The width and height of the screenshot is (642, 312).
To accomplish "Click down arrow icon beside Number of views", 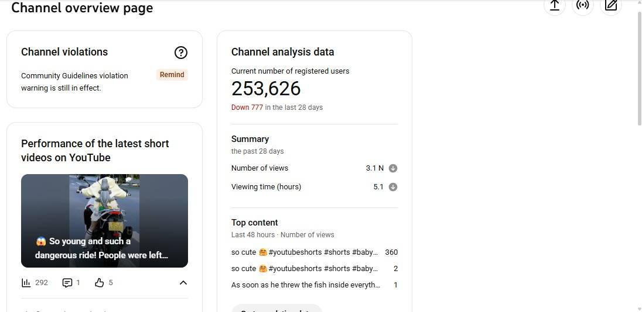I will tap(393, 168).
